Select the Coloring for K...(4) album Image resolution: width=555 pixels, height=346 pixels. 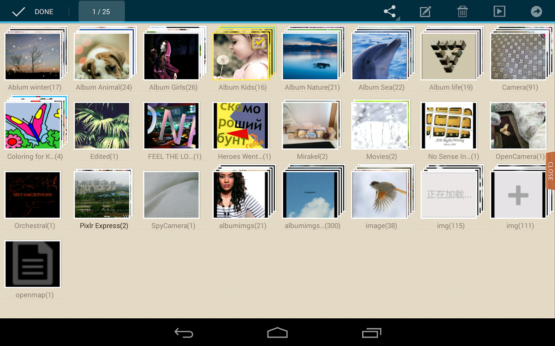tap(33, 126)
